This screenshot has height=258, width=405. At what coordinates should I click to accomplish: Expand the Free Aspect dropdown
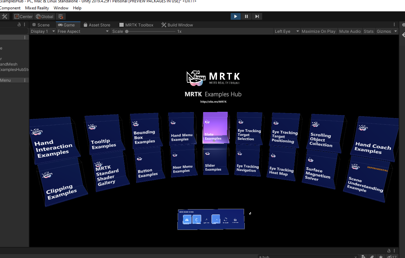(x=83, y=31)
